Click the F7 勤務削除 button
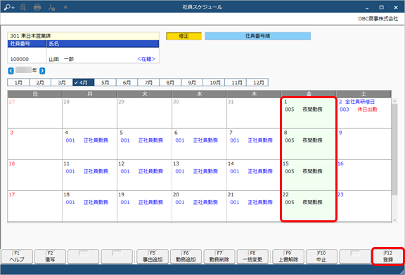405x275 pixels. tap(219, 257)
